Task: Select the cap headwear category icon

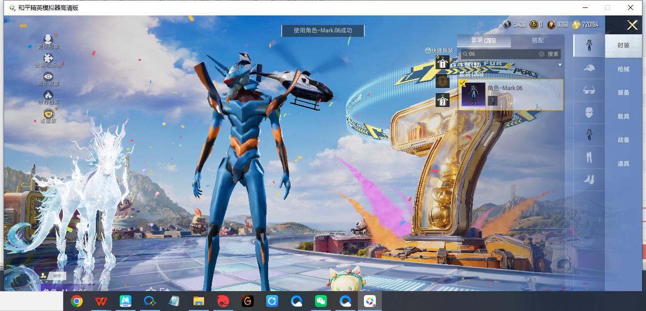Action: 589,68
